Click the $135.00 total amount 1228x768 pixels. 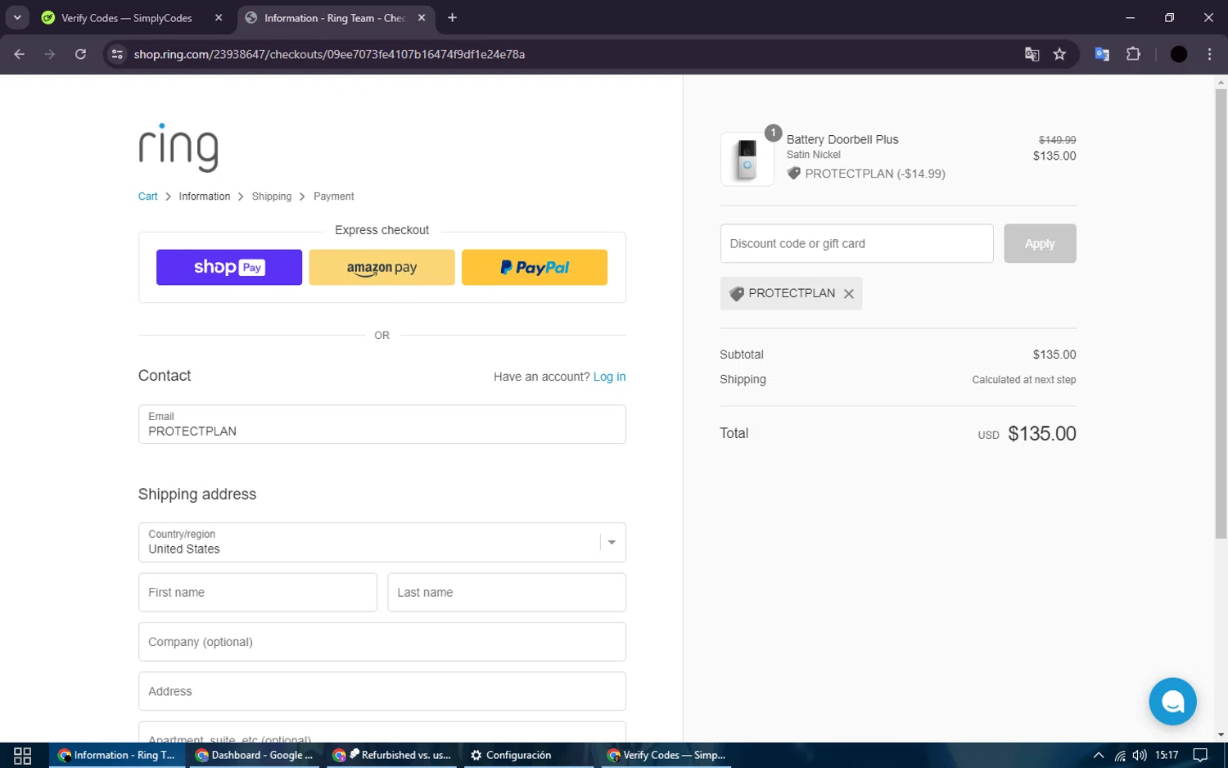click(1042, 433)
